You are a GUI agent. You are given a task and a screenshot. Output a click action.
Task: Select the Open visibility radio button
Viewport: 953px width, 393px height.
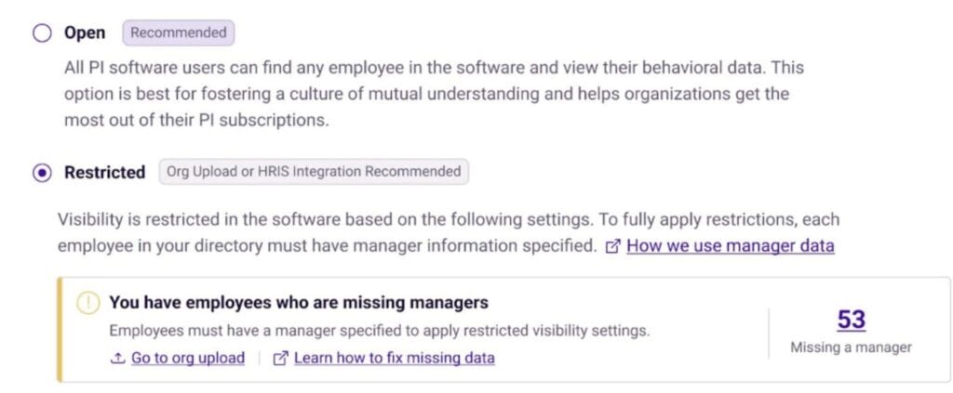[42, 33]
